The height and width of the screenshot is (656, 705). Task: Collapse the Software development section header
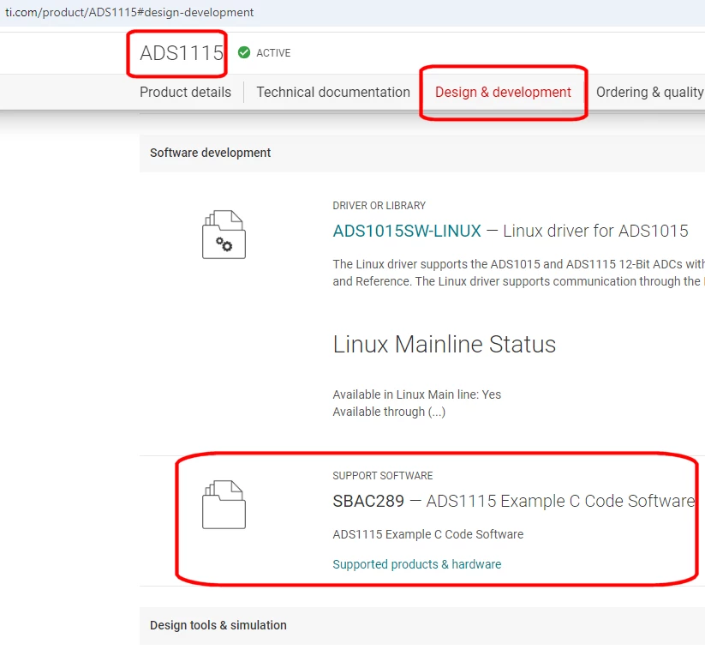pos(422,153)
